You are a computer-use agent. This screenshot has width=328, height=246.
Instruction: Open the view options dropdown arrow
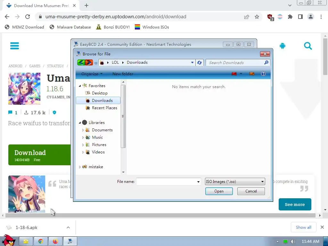click(x=241, y=74)
